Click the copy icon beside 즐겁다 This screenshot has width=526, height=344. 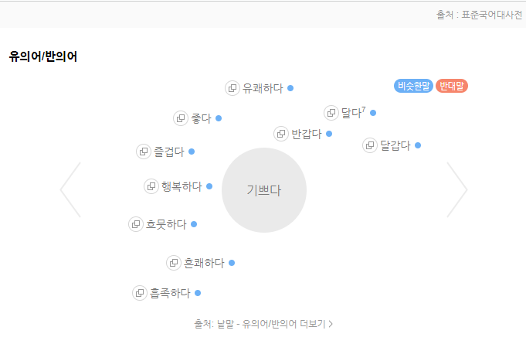click(144, 152)
